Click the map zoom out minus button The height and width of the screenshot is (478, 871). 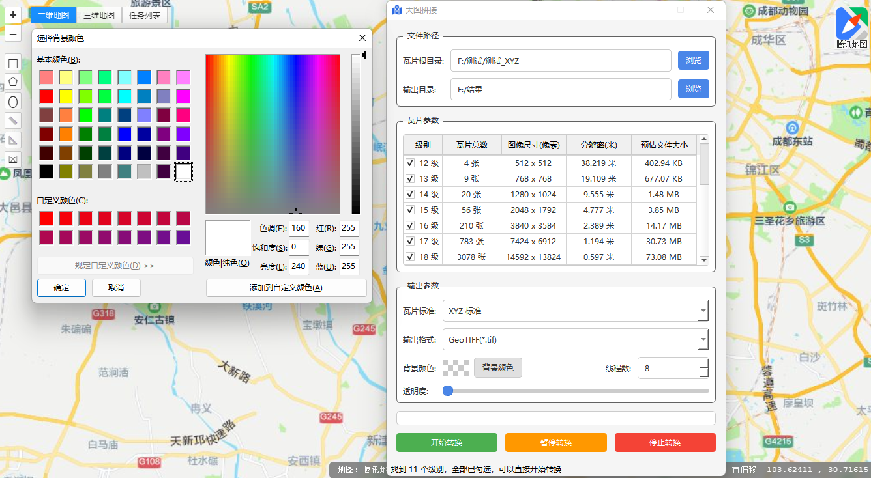(x=13, y=33)
